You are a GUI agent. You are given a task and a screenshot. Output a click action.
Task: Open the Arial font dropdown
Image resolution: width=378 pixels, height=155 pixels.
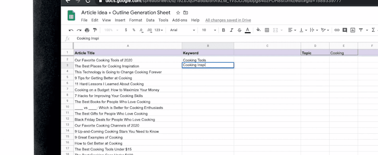183,30
